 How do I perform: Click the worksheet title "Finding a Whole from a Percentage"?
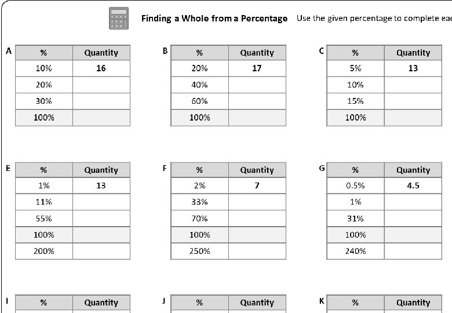(x=214, y=19)
